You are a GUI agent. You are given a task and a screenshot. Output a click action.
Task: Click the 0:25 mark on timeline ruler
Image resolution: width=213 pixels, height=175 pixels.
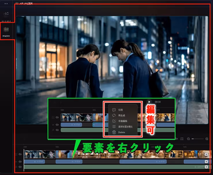tap(185, 147)
